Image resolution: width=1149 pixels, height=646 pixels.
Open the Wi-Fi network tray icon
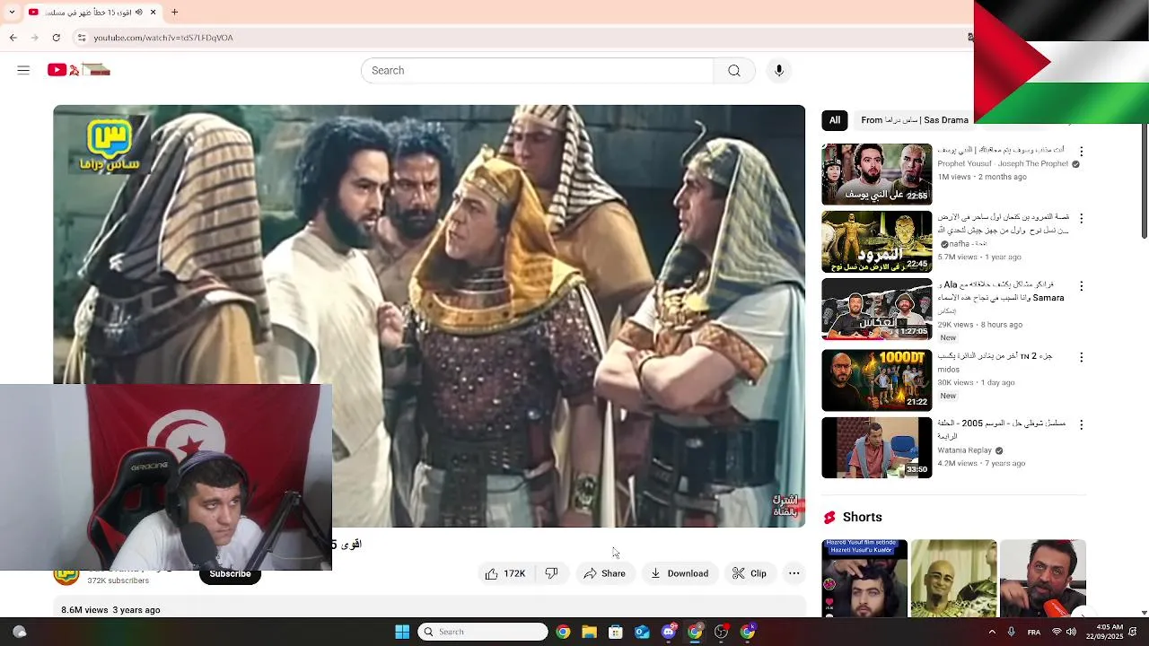coord(1057,632)
